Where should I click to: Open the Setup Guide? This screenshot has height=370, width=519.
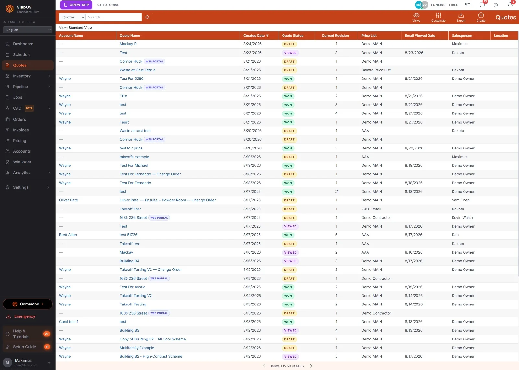[x=28, y=347]
